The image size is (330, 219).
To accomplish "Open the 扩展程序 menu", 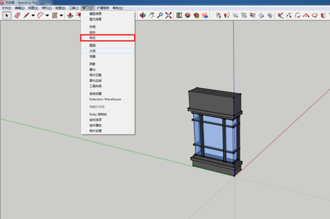I will click(x=103, y=8).
